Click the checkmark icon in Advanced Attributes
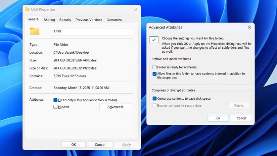 click(154, 40)
